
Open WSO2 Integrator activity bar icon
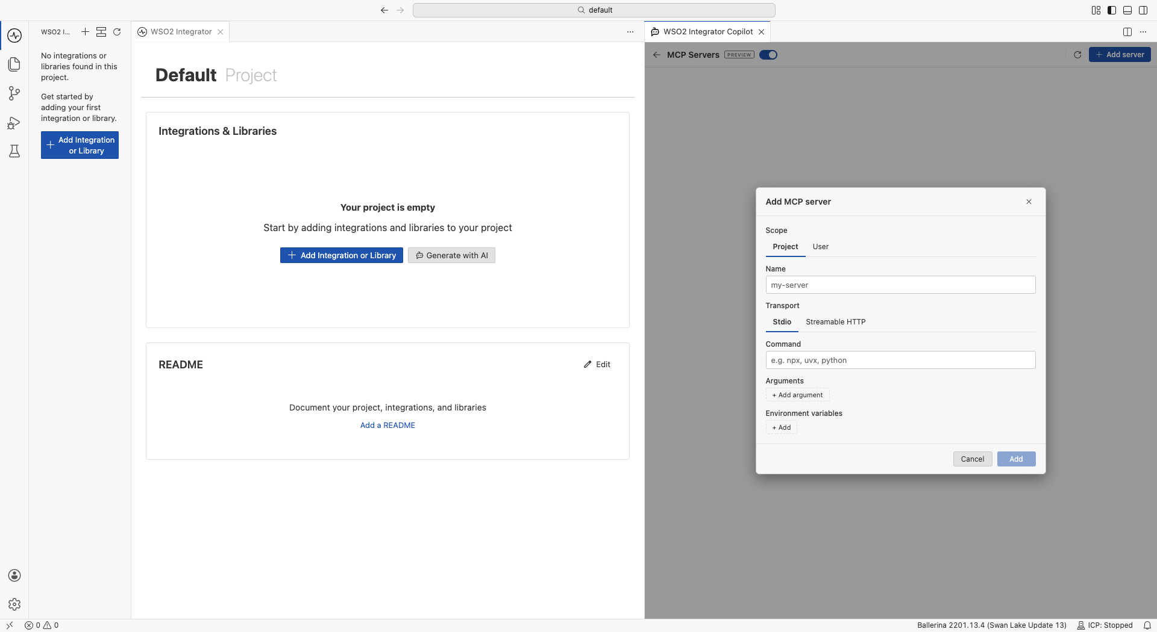click(x=14, y=36)
